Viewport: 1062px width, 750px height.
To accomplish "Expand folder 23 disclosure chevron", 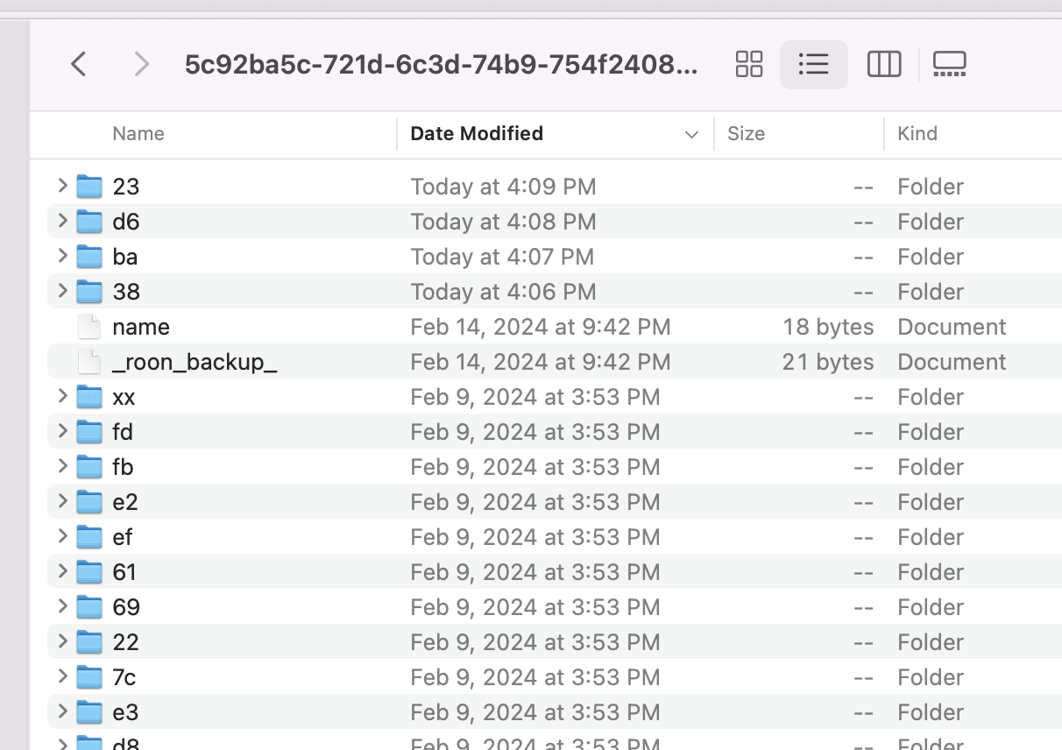I will pos(62,186).
